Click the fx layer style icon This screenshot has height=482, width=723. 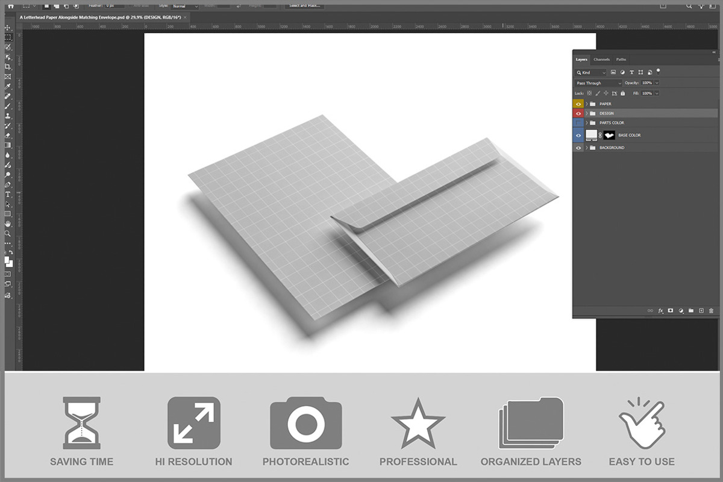click(x=660, y=310)
